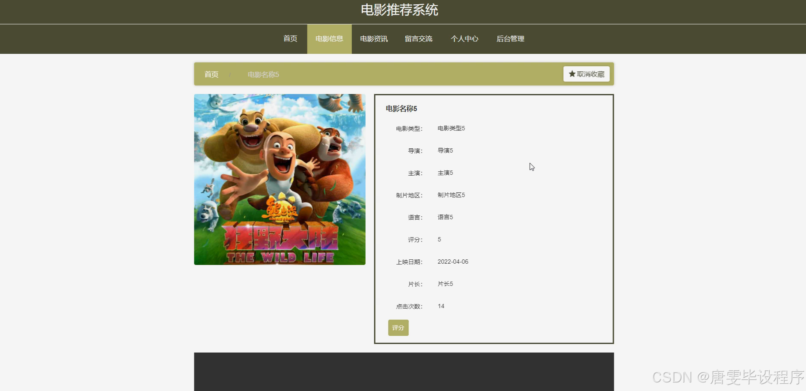The width and height of the screenshot is (806, 391).
Task: Go to 后台管理 in the navigation bar
Action: [x=510, y=39]
